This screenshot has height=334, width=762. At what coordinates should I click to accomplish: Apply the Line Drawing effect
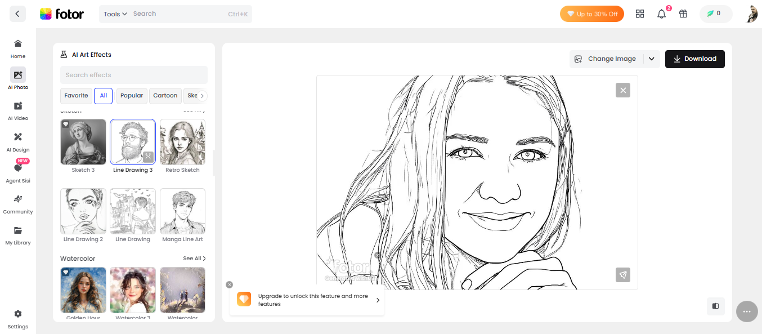click(133, 211)
